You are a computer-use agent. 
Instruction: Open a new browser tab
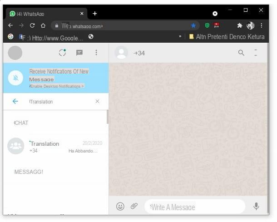pyautogui.click(x=95, y=14)
